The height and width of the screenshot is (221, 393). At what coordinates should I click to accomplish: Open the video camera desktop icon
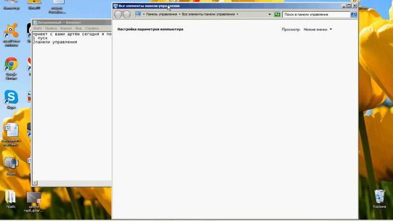pyautogui.click(x=11, y=166)
